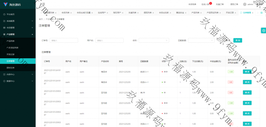Expand the 系统配置 sidebar menu
The height and width of the screenshot is (127, 266).
tap(18, 21)
